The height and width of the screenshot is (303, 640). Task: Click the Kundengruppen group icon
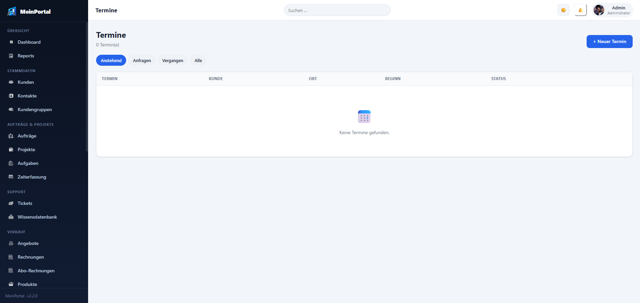pos(11,109)
